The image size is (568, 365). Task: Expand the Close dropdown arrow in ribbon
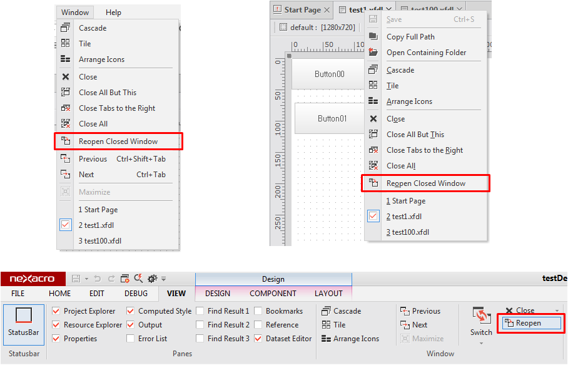pos(557,311)
